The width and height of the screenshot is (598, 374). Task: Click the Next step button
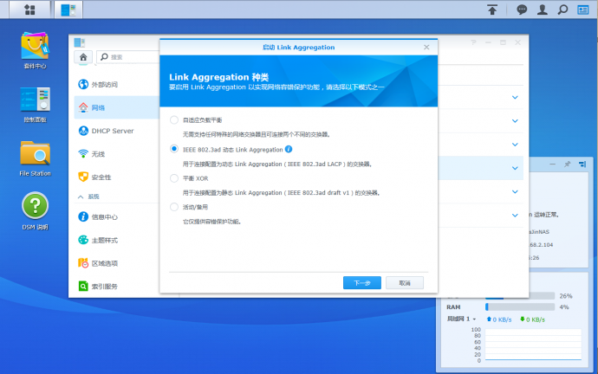[362, 282]
